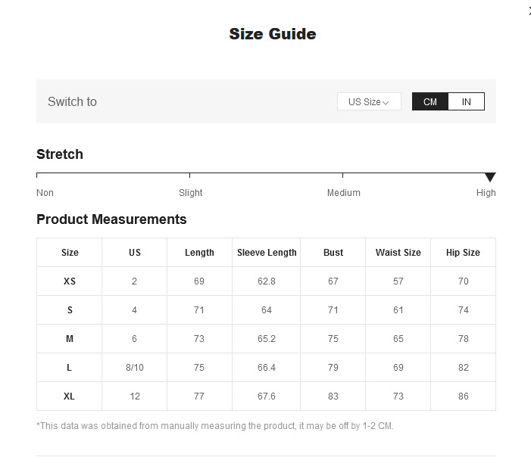
Task: Click the Slight stretch label
Action: point(190,193)
